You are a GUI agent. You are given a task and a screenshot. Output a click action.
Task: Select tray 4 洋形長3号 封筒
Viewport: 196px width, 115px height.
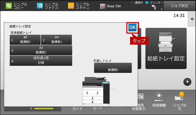(41, 61)
